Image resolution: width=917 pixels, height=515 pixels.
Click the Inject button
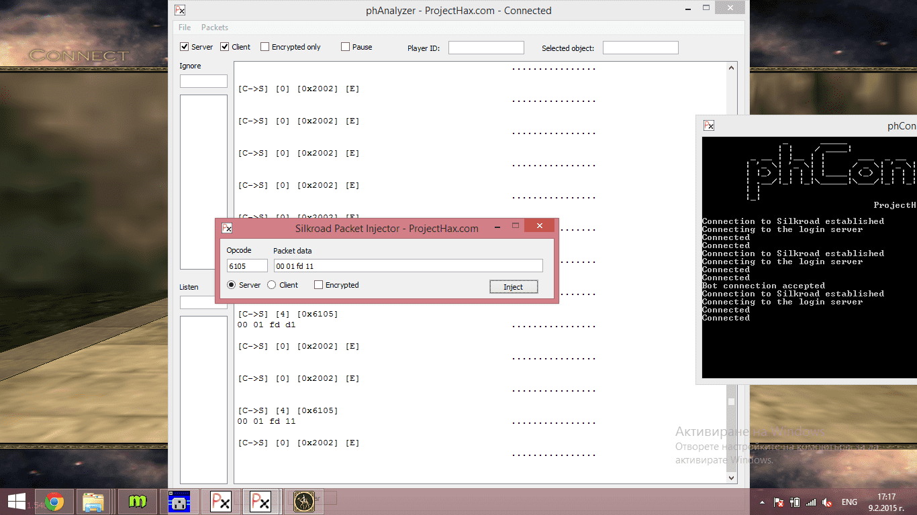pos(514,287)
